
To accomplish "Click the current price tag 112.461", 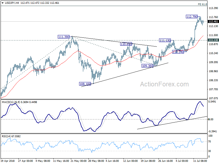I will tap(213, 22).
